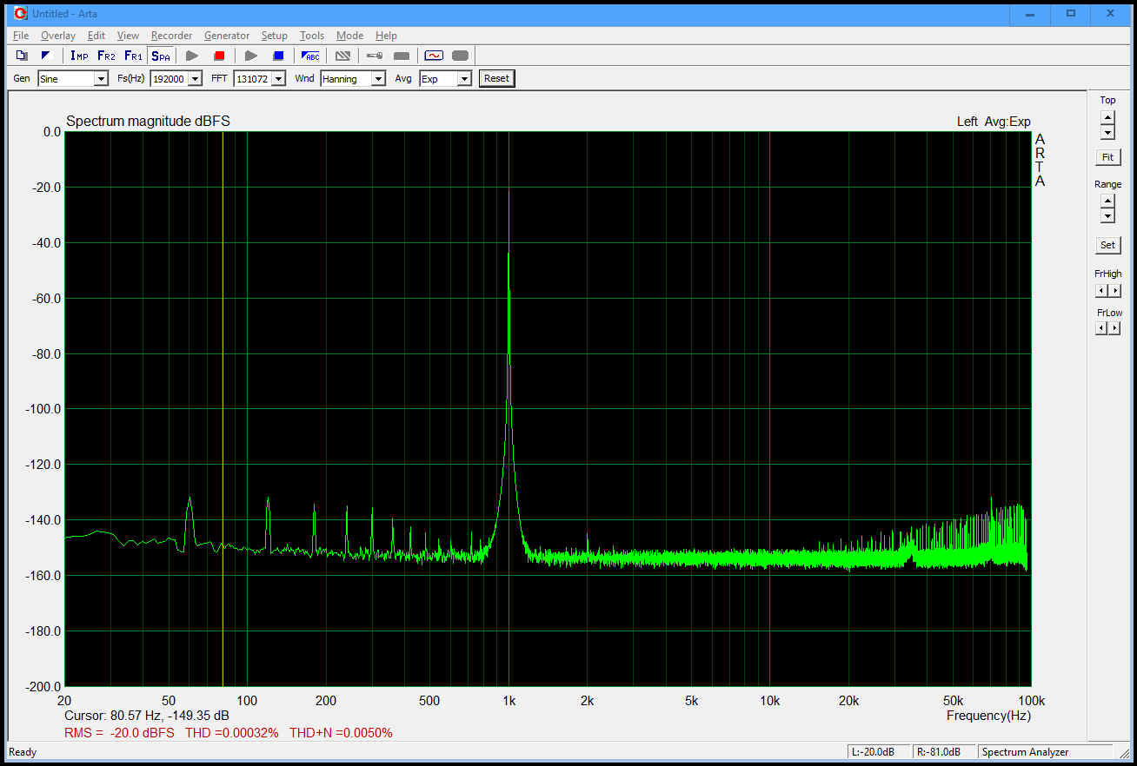This screenshot has width=1137, height=766.
Task: Open the Fs(Hz) sampling rate dropdown
Action: (x=195, y=78)
